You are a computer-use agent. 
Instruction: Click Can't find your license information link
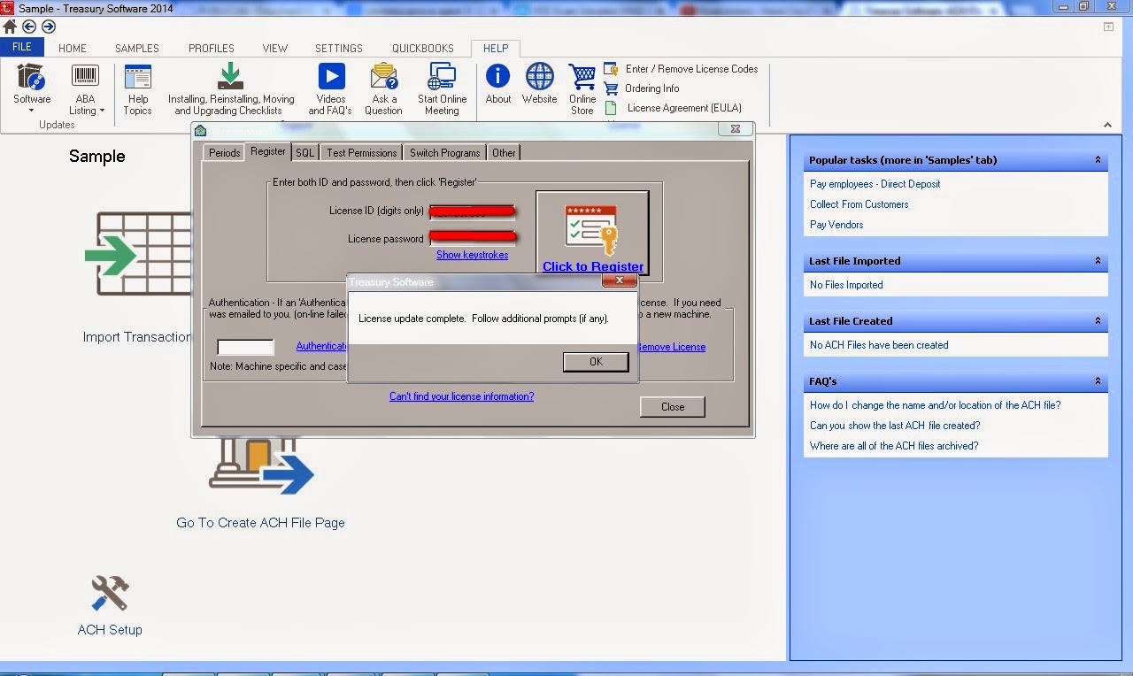click(462, 396)
